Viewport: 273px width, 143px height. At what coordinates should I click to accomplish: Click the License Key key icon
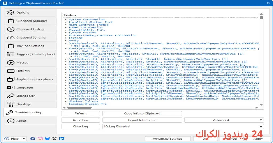pyautogui.click(x=11, y=96)
